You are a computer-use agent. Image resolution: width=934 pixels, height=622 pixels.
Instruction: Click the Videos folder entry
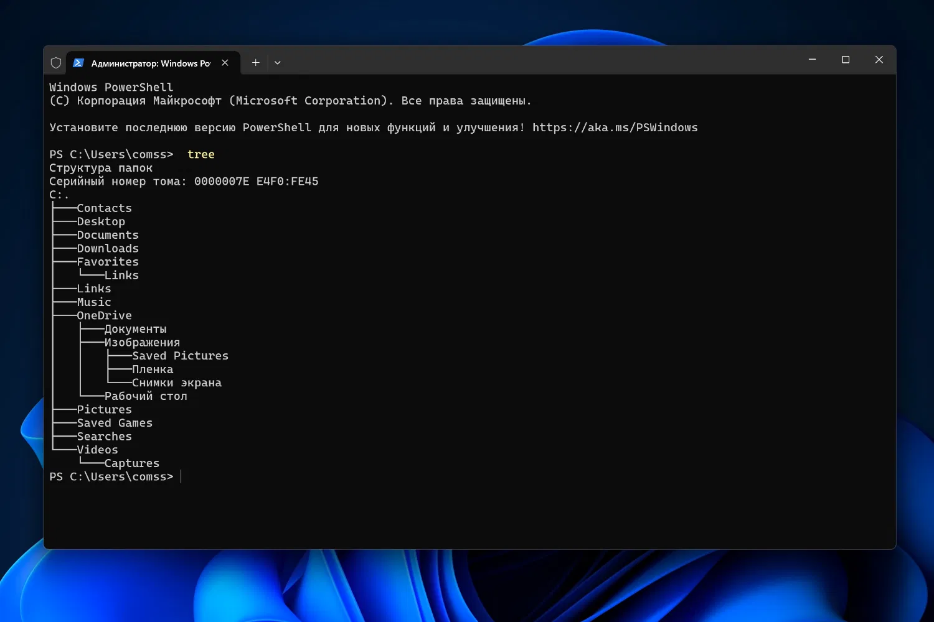(x=98, y=450)
